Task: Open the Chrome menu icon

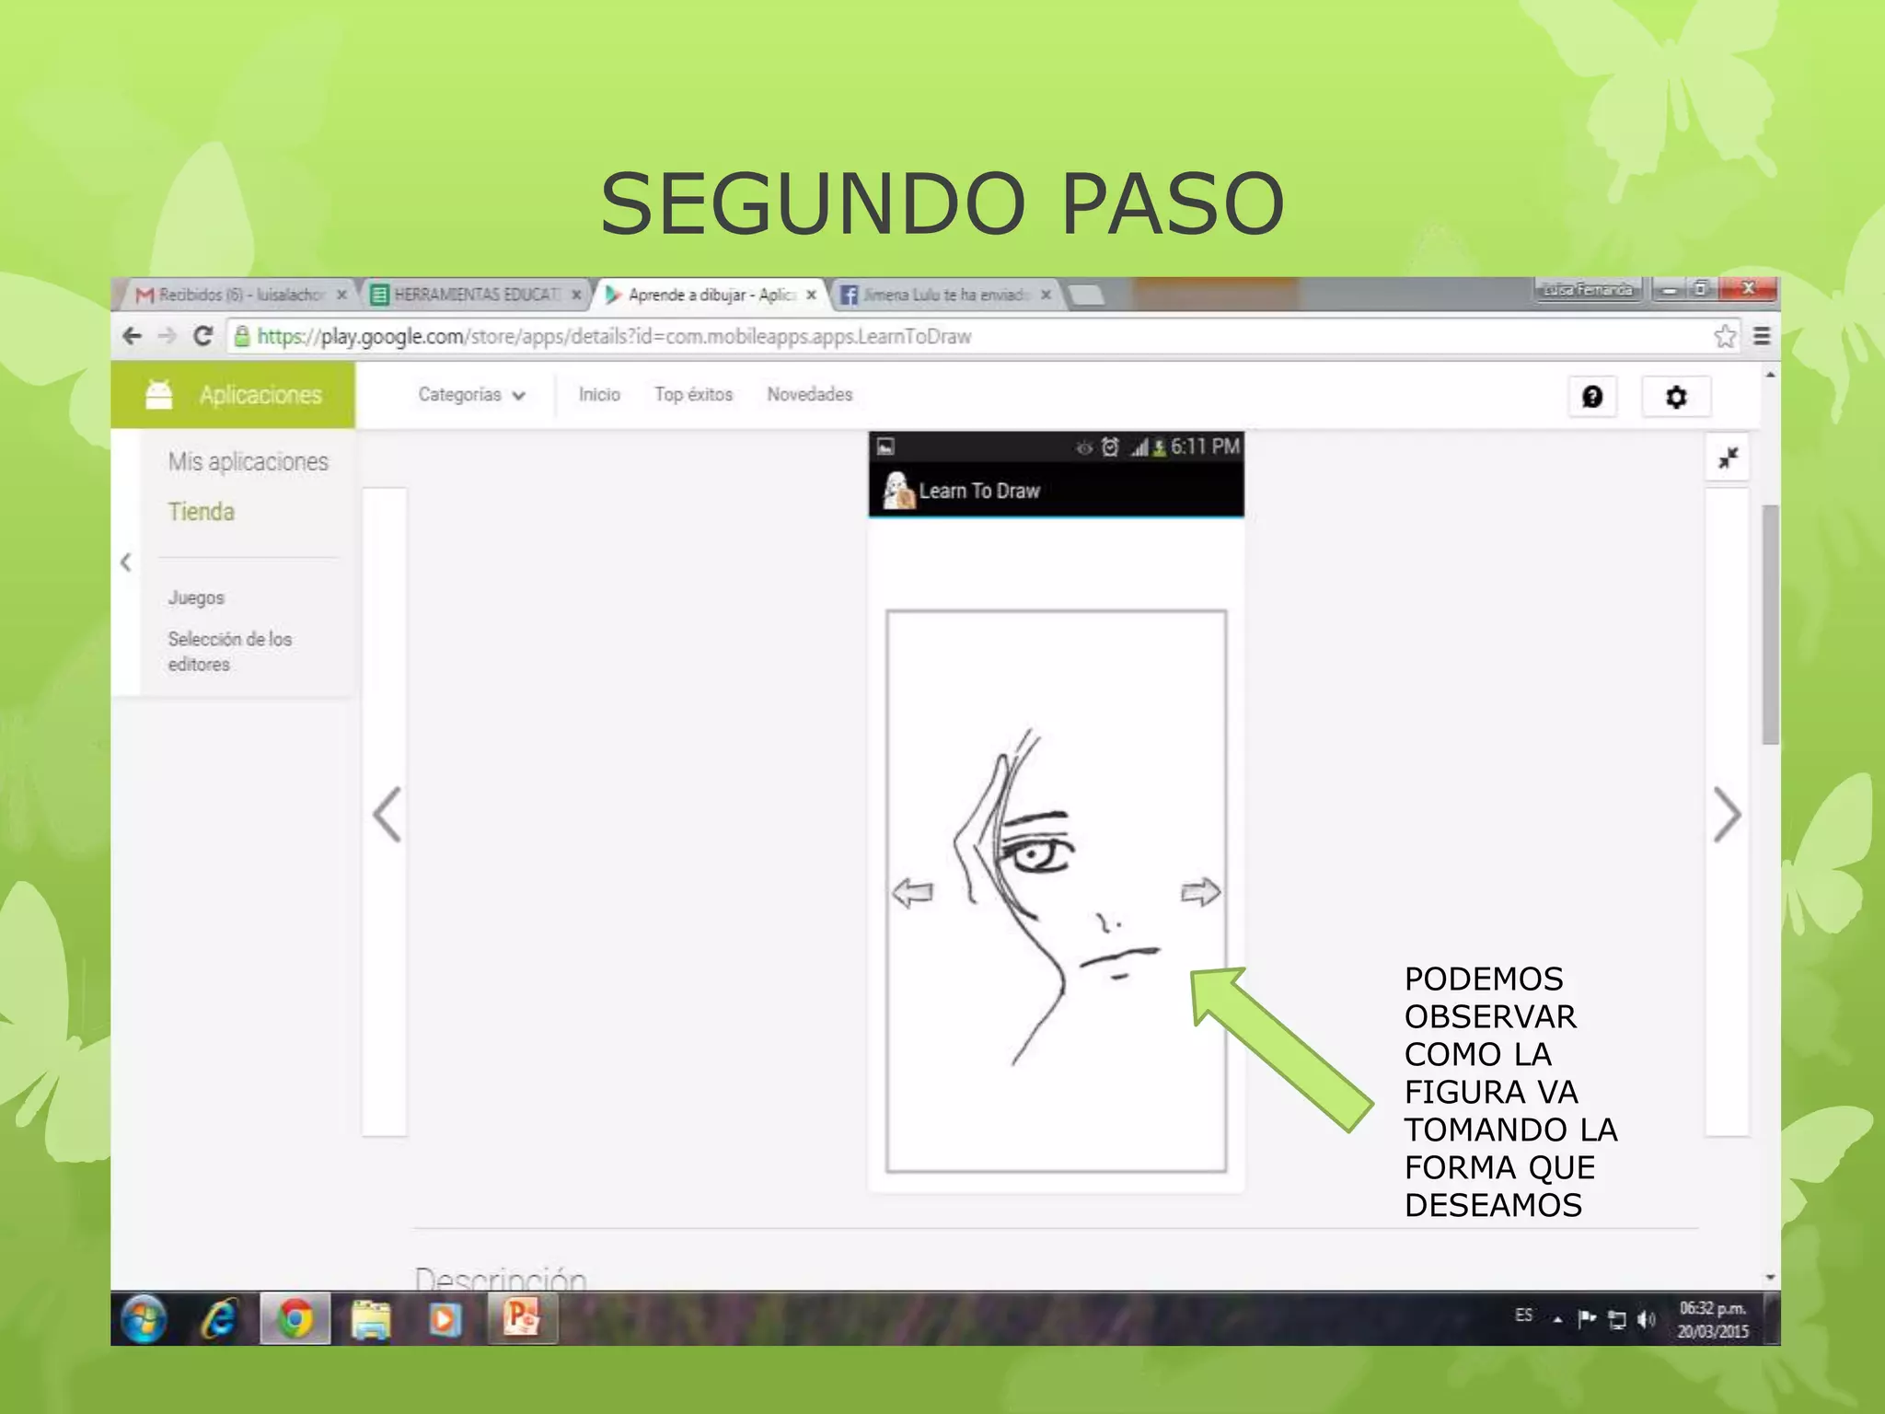Action: click(x=1762, y=336)
